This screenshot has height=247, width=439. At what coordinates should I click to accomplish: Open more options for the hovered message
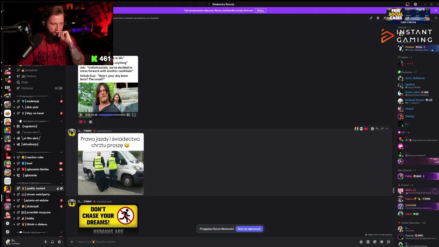(x=387, y=129)
